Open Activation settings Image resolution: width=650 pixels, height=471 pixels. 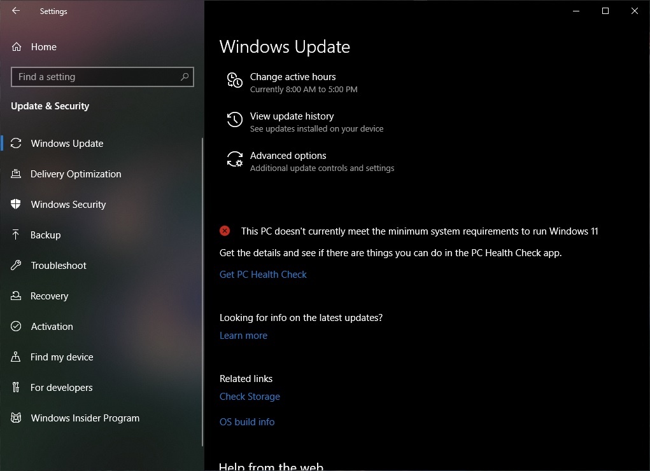click(x=101, y=326)
